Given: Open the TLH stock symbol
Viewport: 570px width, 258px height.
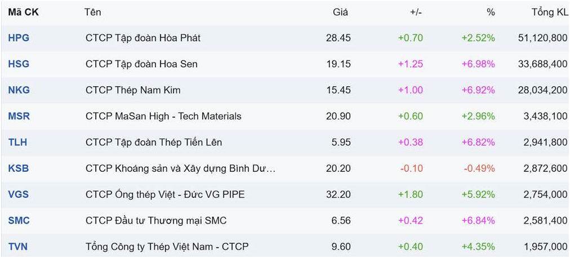Looking at the screenshot, I should point(17,143).
